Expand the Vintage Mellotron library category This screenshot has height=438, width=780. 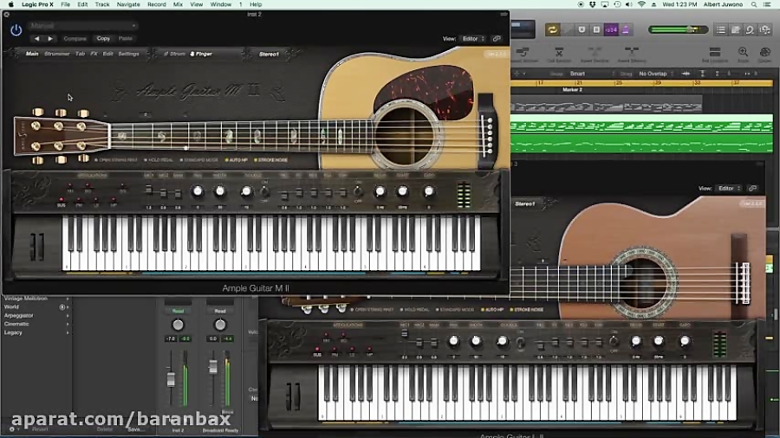36,299
